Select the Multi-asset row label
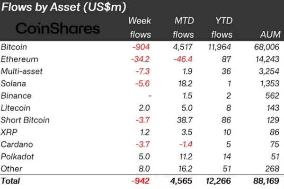This screenshot has width=284, height=189. 22,71
